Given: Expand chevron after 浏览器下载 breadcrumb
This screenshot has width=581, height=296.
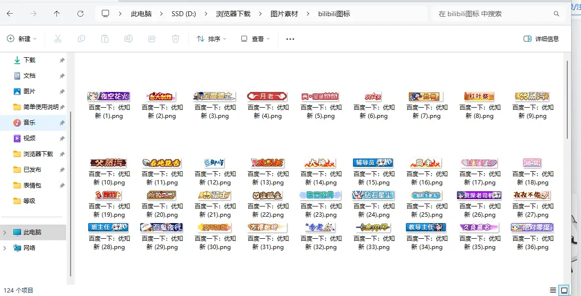Looking at the screenshot, I should pos(260,14).
